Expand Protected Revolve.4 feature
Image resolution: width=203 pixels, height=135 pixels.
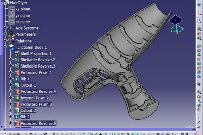point(10,91)
